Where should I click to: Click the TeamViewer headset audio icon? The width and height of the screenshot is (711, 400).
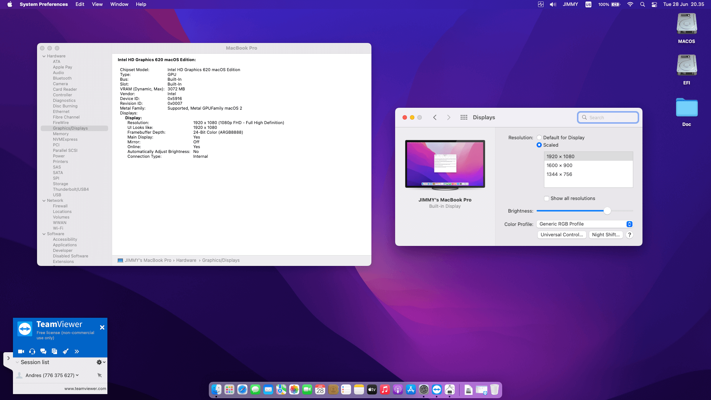pos(32,351)
